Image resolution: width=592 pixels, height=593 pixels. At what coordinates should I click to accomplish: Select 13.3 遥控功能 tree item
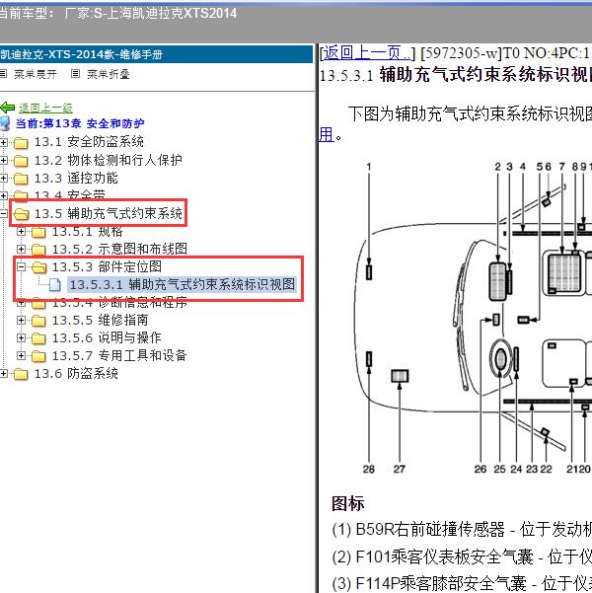76,178
